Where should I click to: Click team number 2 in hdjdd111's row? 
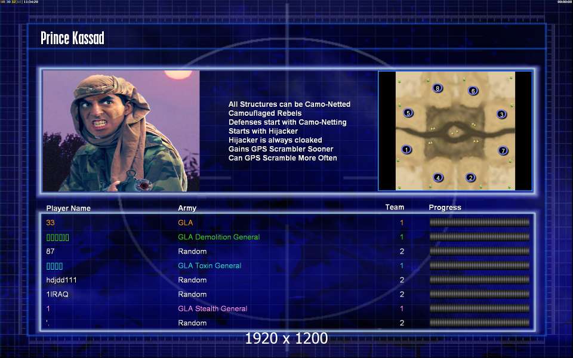pos(402,280)
